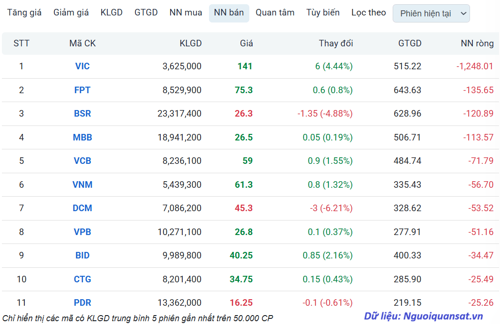Open the FPT stock link
This screenshot has width=500, height=324.
(82, 90)
